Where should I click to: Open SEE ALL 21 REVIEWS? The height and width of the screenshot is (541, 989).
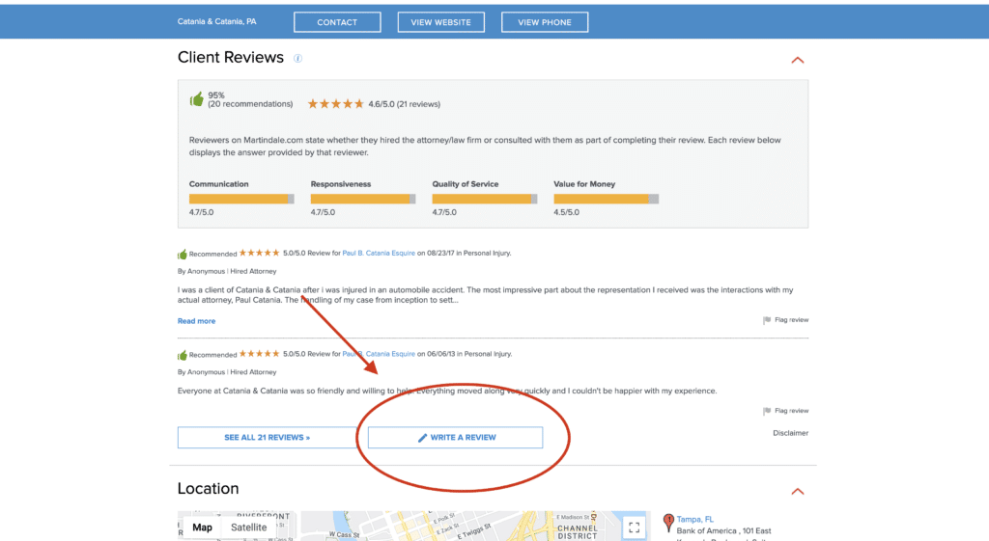coord(268,437)
